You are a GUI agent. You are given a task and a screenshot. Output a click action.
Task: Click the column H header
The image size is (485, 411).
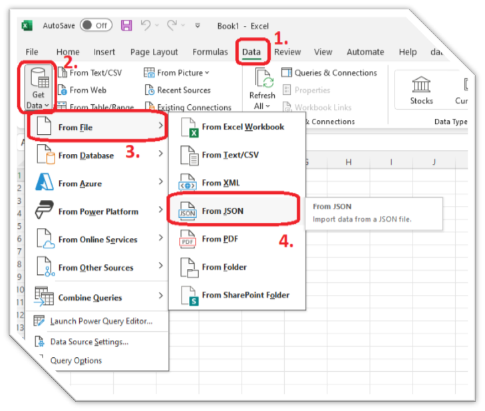pos(349,162)
